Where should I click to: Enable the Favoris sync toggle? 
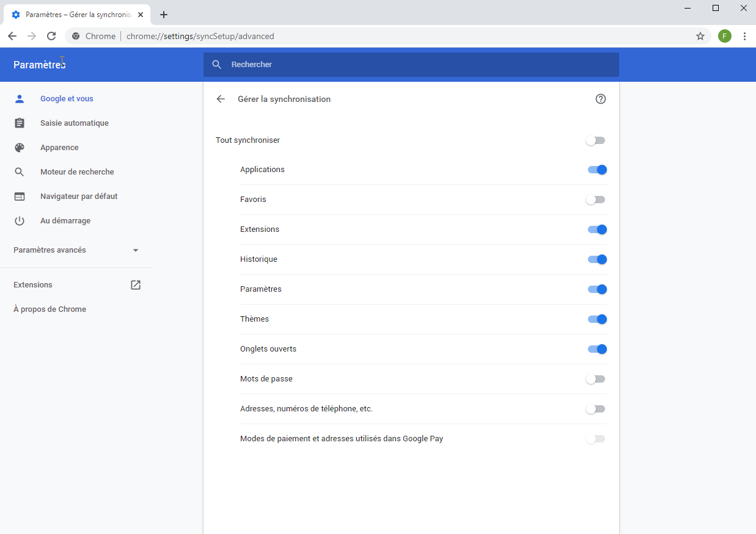(595, 200)
